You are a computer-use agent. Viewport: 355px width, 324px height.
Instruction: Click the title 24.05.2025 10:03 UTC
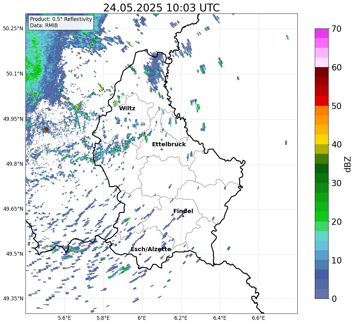point(161,8)
